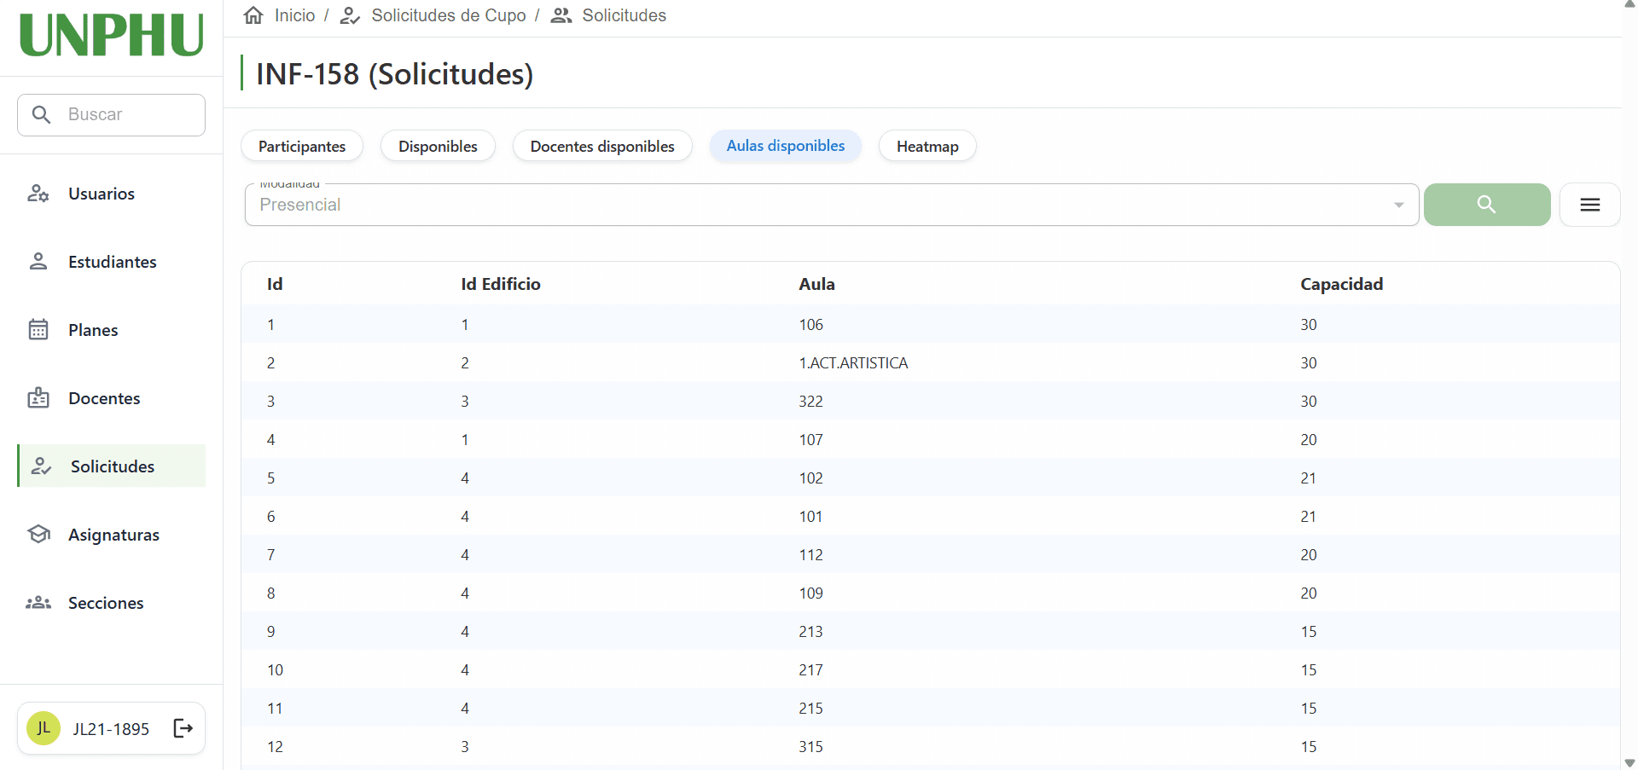Viewport: 1638px width, 770px height.
Task: Click the INF-158 (Solicitudes) page title
Action: click(394, 74)
